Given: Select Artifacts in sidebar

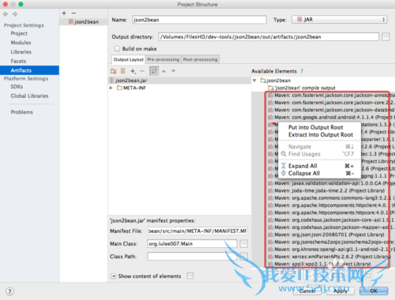Looking at the screenshot, I should pos(29,70).
